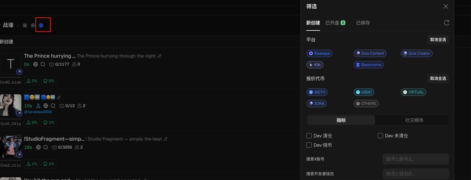Click 取消全选 in the 报价代币 section
Viewport: 471px width, 180px height.
click(438, 78)
